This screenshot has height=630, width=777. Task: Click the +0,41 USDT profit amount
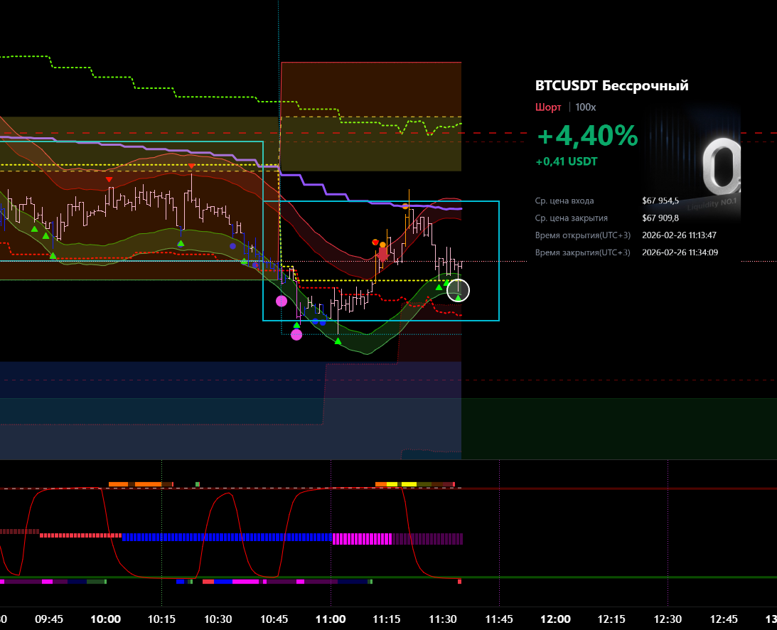(x=567, y=161)
